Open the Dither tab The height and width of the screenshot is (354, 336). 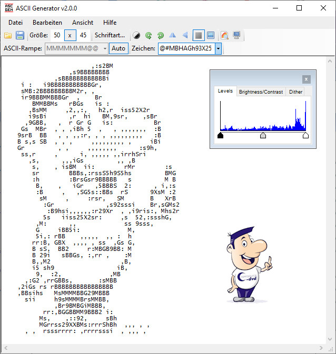[296, 92]
